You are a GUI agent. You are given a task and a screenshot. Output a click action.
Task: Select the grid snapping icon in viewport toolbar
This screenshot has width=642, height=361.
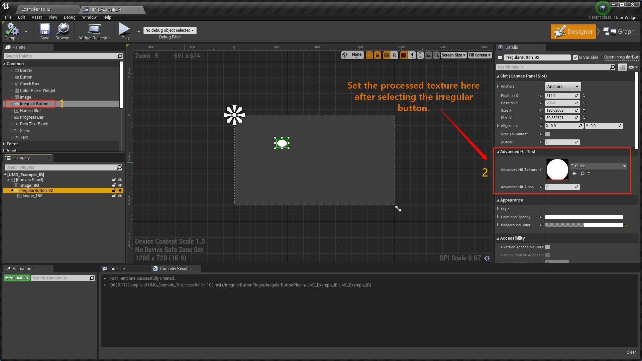pos(403,55)
